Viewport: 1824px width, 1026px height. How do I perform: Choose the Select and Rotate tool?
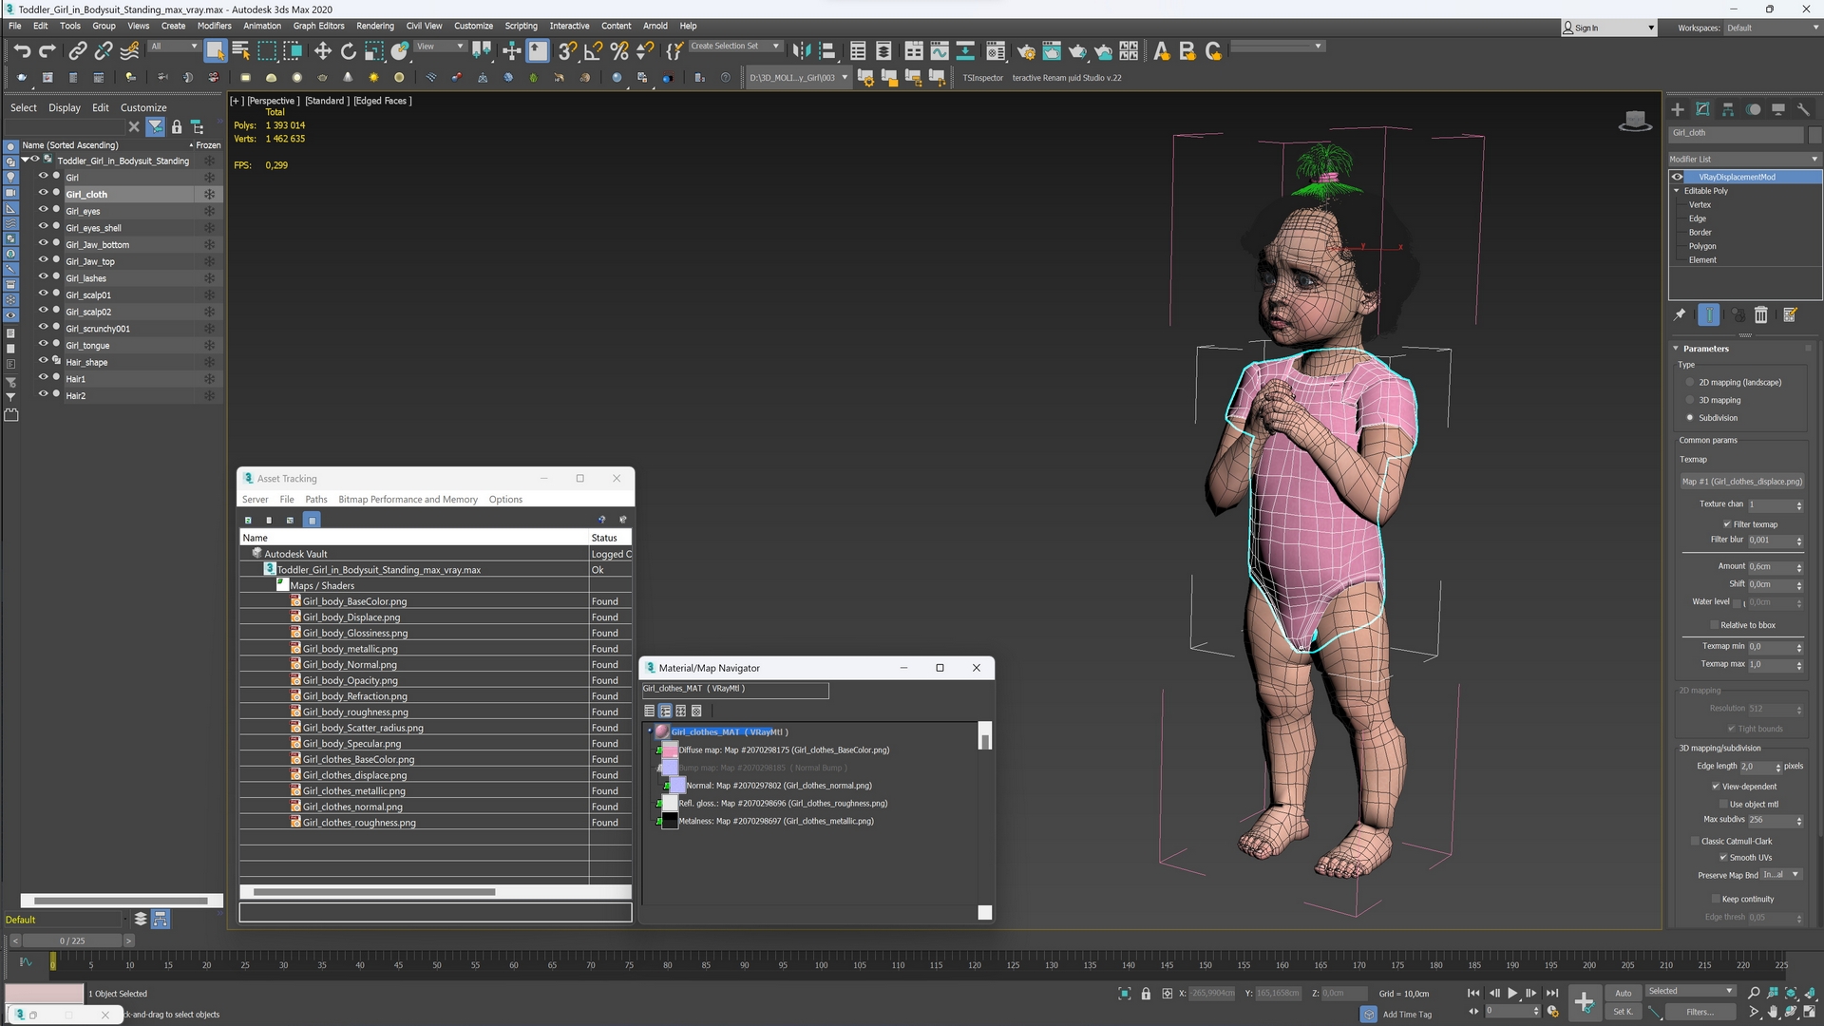click(x=349, y=50)
